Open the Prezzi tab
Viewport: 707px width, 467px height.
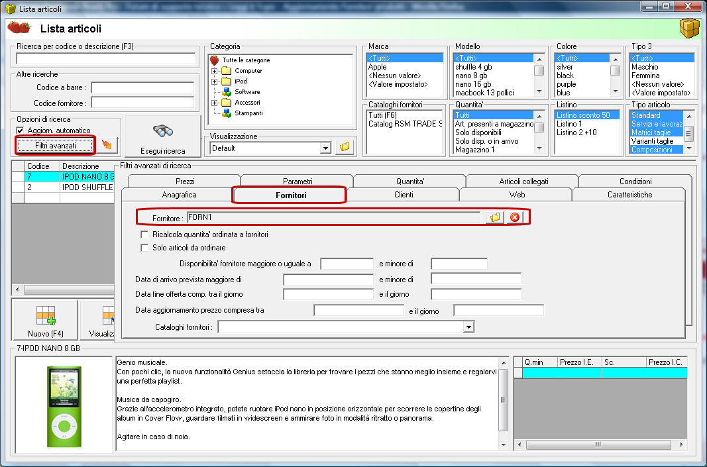point(185,182)
